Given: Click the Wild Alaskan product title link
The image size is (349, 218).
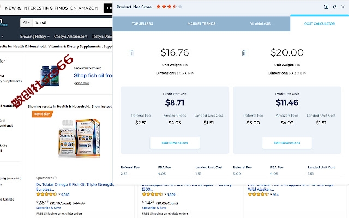Looking at the screenshot, I should (x=291, y=187).
